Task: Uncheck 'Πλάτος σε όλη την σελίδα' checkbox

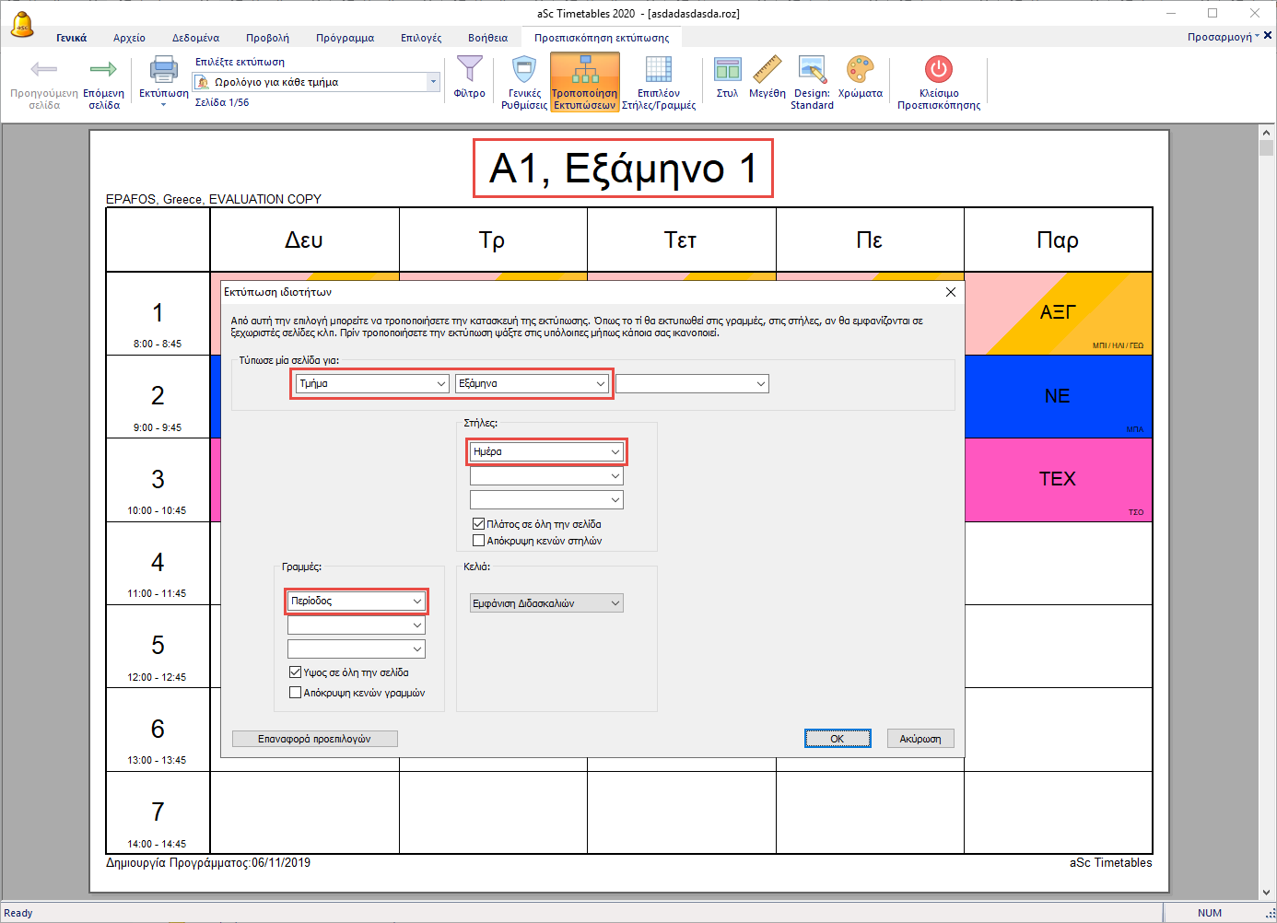Action: click(479, 524)
